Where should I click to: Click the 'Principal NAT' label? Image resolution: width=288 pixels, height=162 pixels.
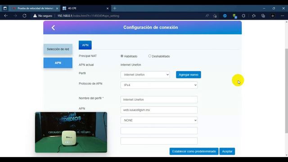(x=88, y=56)
